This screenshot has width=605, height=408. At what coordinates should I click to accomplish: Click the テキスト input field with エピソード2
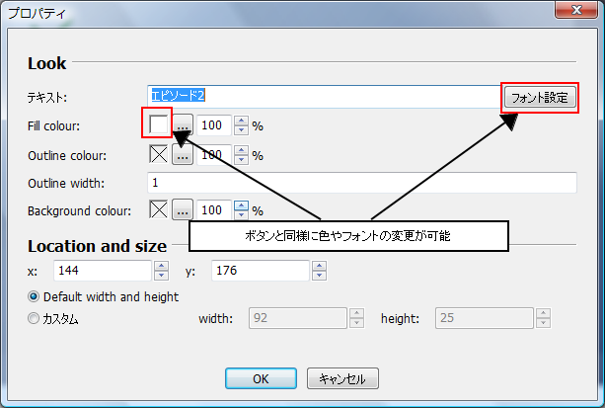click(324, 97)
